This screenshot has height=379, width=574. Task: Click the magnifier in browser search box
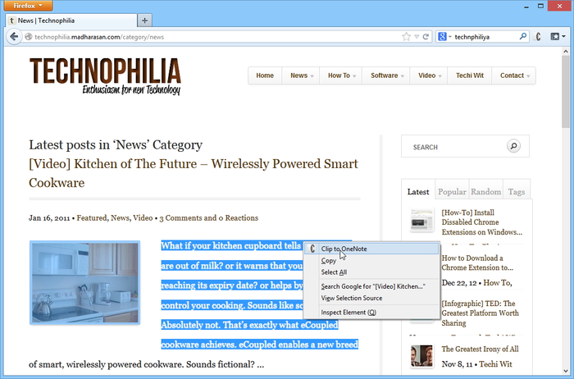click(x=523, y=36)
